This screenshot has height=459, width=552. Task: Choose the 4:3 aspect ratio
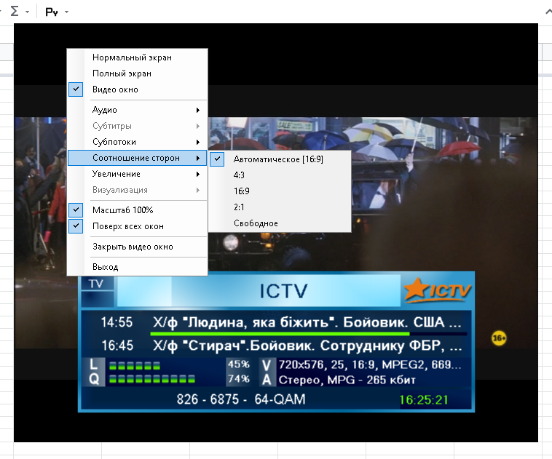click(240, 175)
